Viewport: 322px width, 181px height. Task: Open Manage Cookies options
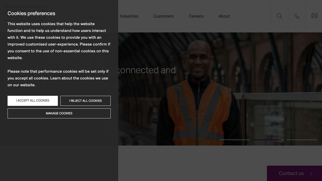click(59, 113)
